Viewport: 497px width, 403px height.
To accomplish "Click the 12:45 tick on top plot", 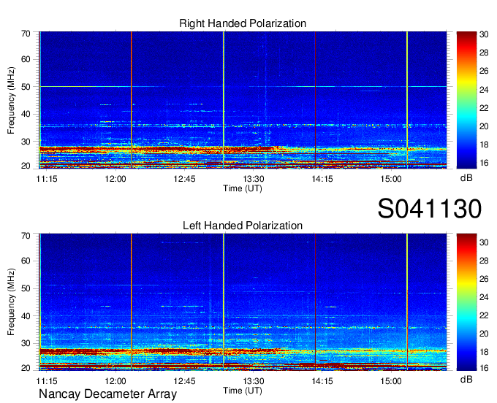I will pyautogui.click(x=184, y=179).
